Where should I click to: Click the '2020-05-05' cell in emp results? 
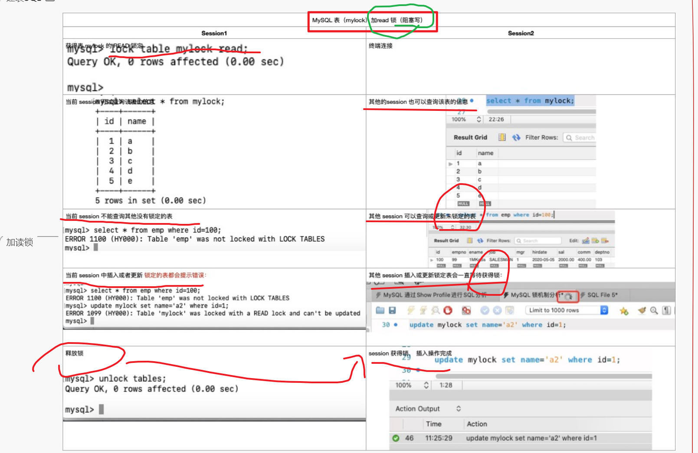click(x=543, y=260)
